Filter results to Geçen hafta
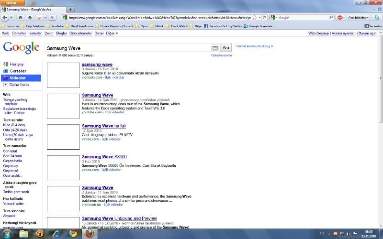Image resolution: width=383 pixels, height=239 pixels. [12, 161]
